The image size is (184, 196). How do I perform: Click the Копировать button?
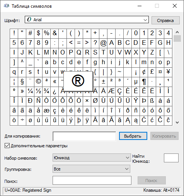(x=164, y=136)
